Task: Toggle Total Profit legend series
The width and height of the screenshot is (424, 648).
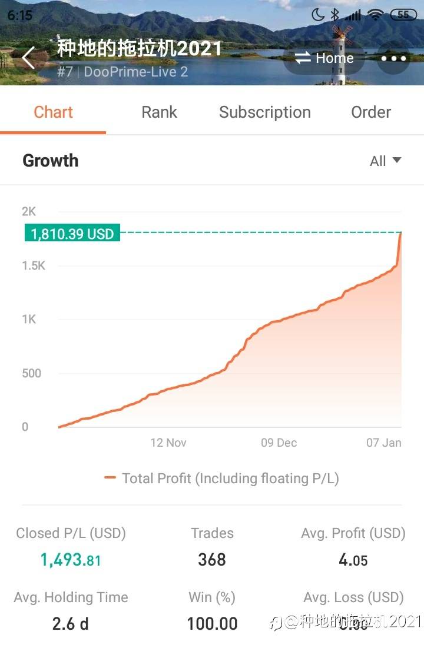Action: (x=222, y=478)
